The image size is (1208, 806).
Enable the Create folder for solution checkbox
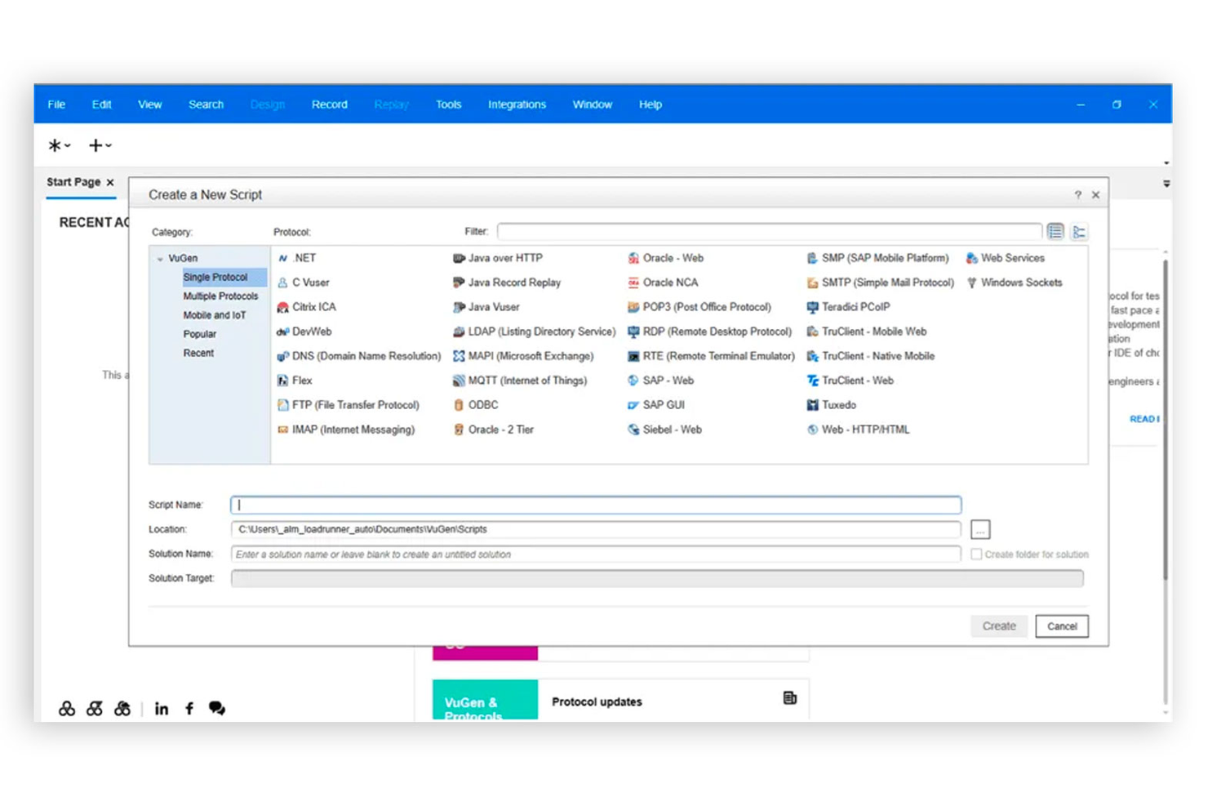976,554
